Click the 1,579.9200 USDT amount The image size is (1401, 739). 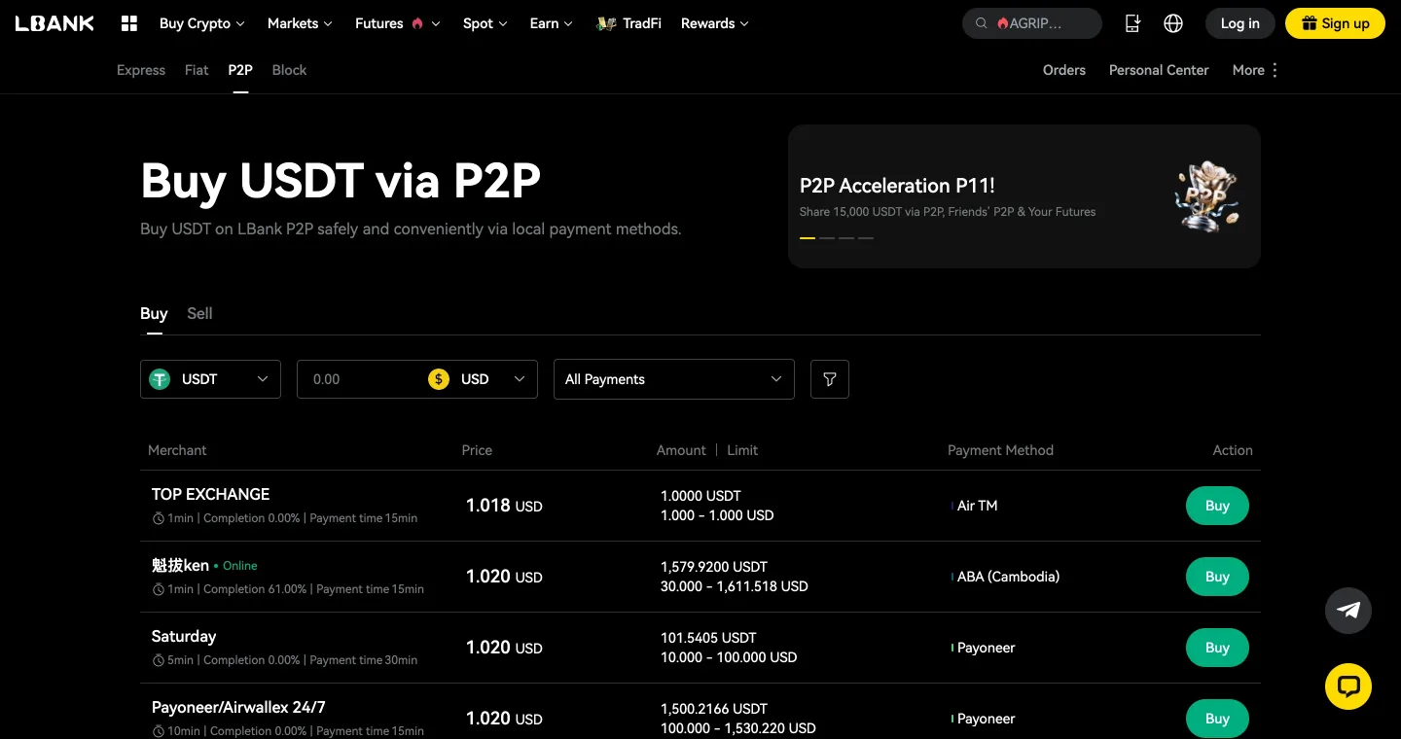714,567
